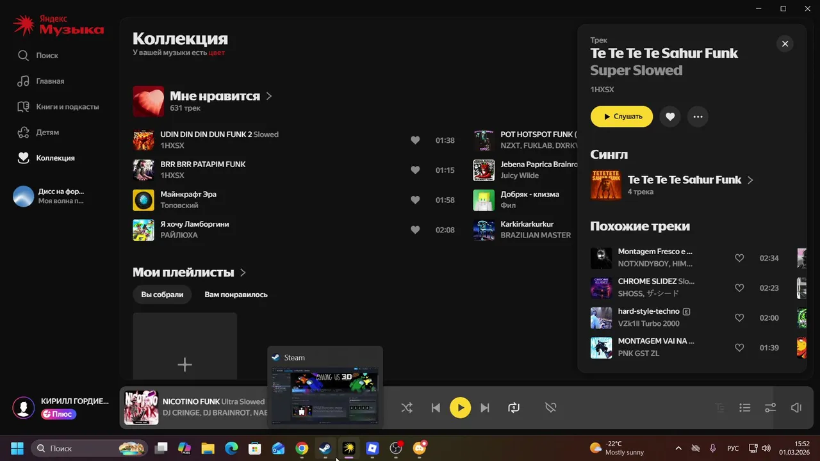
Task: Play Montagem Fresco e ... cover
Action: (601, 258)
